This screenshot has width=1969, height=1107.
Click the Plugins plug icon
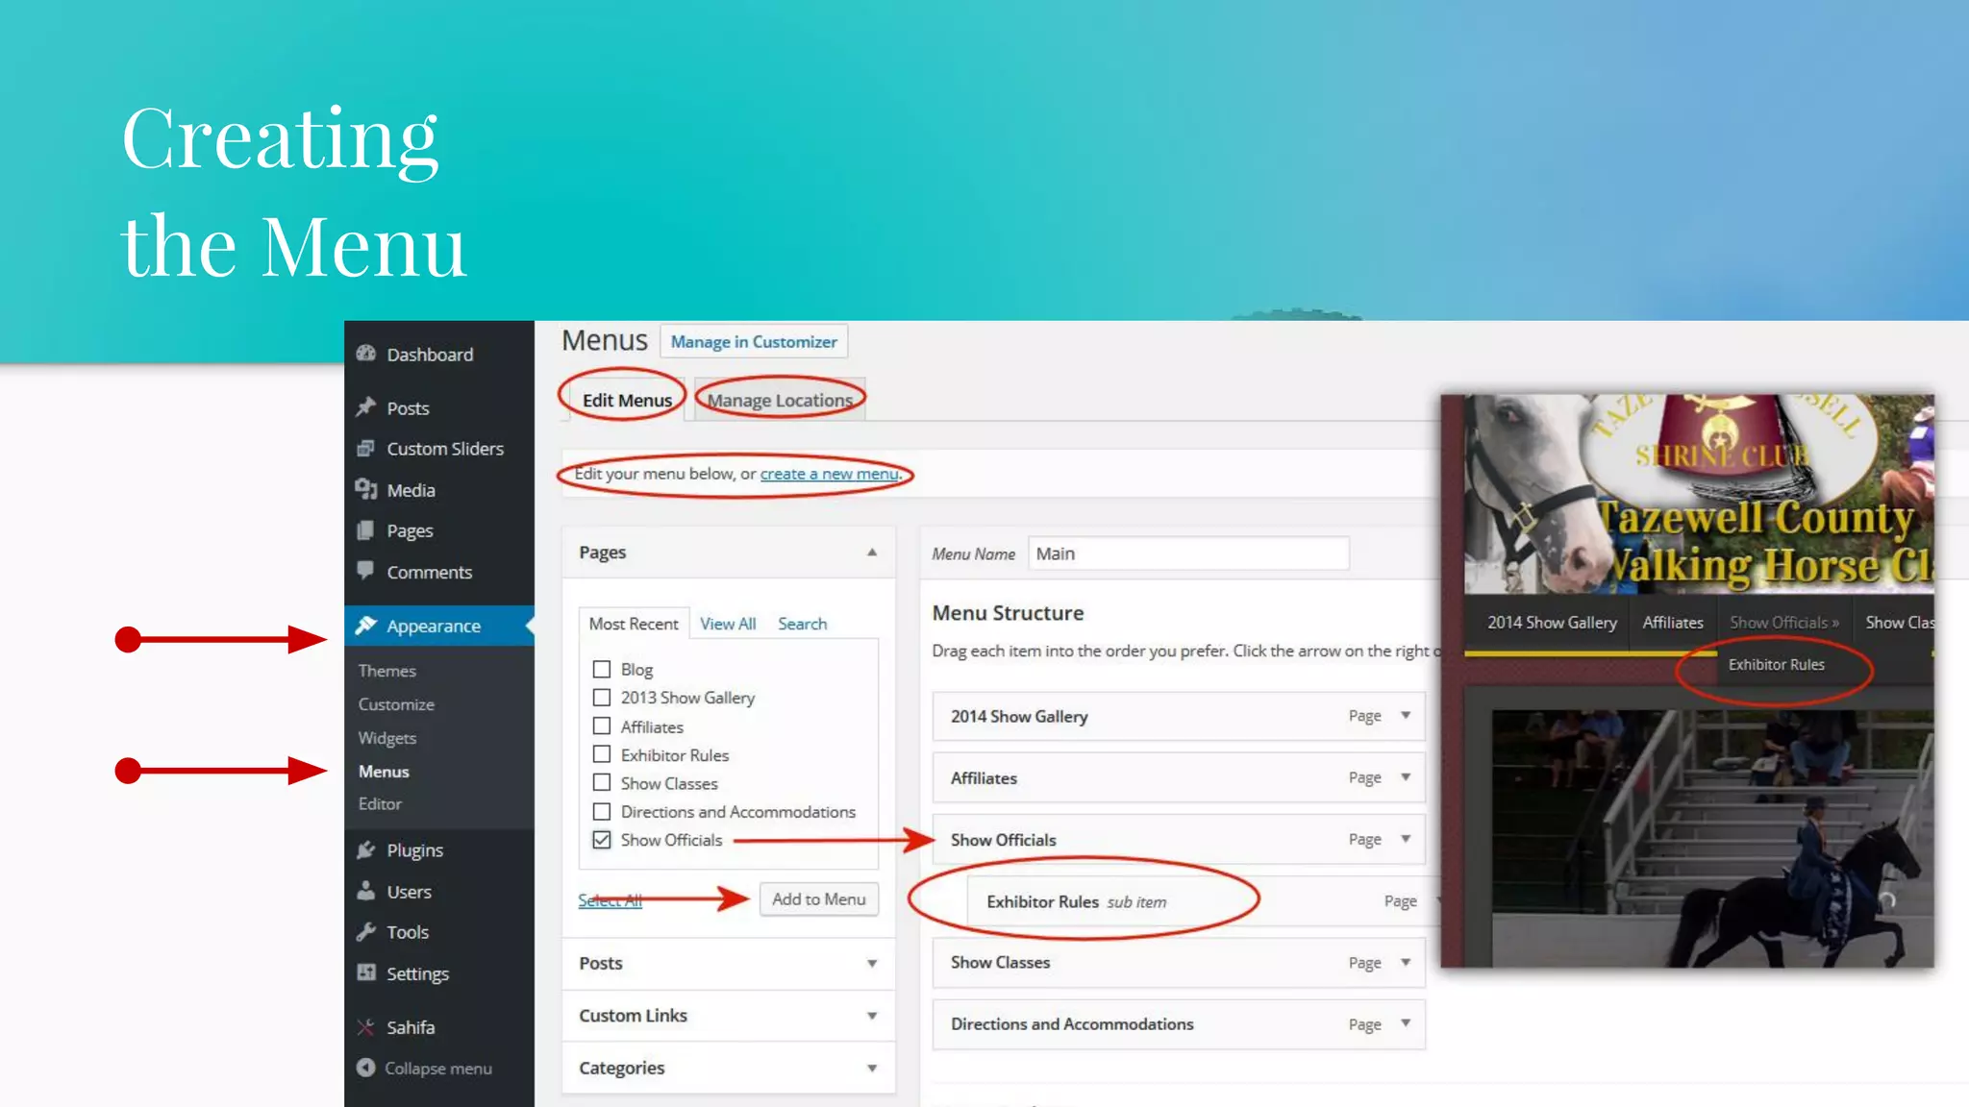tap(365, 849)
